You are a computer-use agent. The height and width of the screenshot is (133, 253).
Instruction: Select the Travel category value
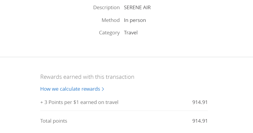click(131, 33)
